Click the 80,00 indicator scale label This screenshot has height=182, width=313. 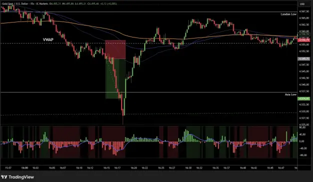(302, 127)
